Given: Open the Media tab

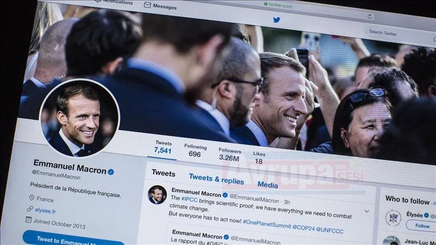Looking at the screenshot, I should click(267, 185).
